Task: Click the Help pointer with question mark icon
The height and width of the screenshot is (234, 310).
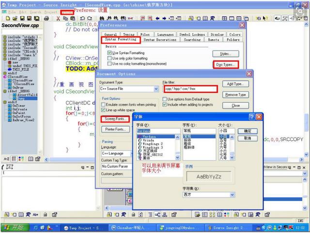Action: [265, 18]
